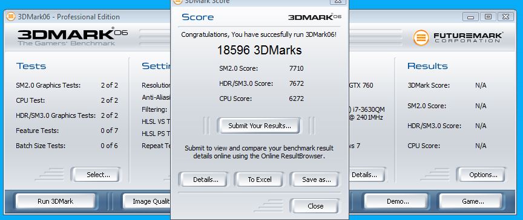Viewport: 523px width, 220px height.
Task: Minimize the 3DMark06 main window
Action: click(x=470, y=17)
